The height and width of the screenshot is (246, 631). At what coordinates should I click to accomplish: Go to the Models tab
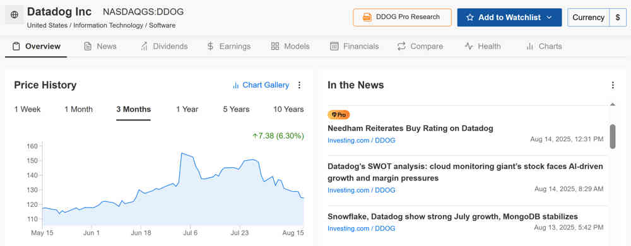290,46
